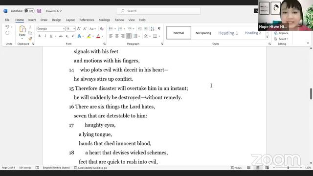Toggle Focus mode in status bar
The height and width of the screenshot is (176, 313).
[236, 168]
